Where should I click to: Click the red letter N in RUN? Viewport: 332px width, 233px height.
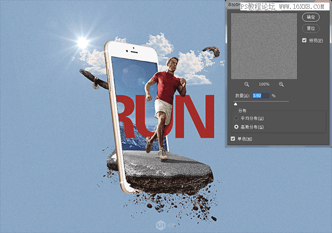(x=195, y=116)
